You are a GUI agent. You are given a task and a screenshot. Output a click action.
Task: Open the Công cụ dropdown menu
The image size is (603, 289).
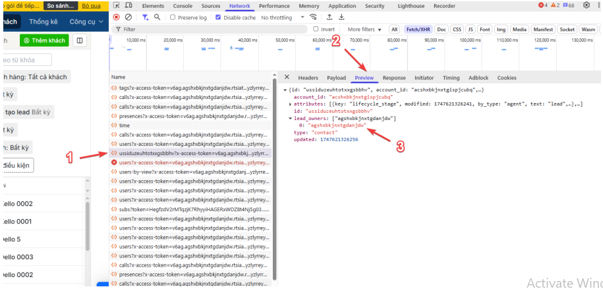coord(86,22)
